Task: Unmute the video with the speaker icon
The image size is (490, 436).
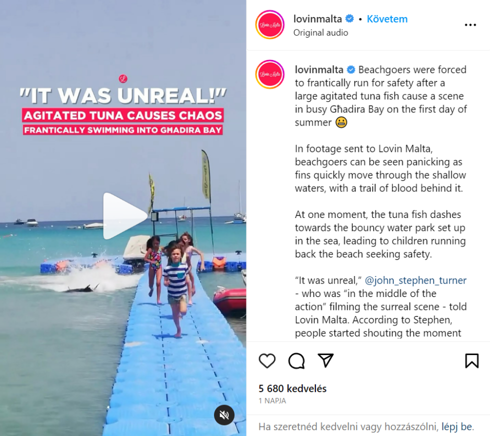Action: point(224,414)
